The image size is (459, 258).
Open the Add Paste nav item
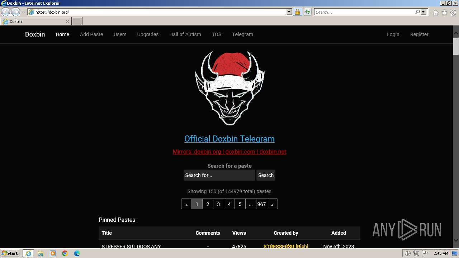(x=91, y=34)
